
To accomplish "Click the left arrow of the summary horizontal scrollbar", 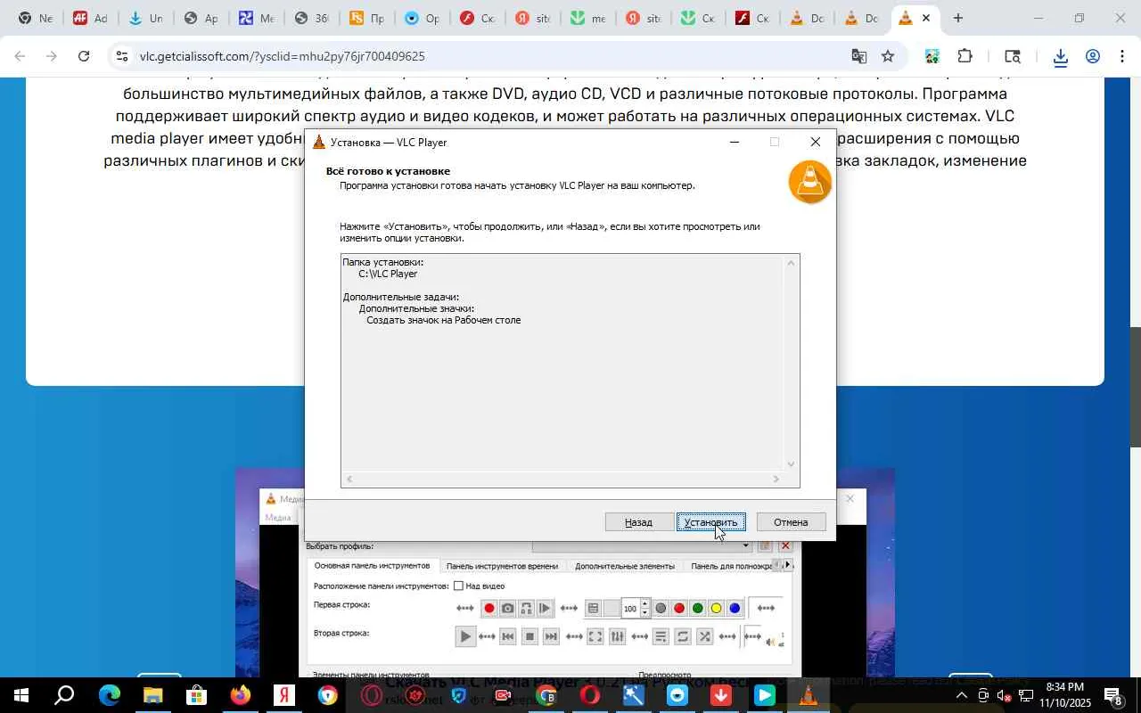I will click(349, 479).
